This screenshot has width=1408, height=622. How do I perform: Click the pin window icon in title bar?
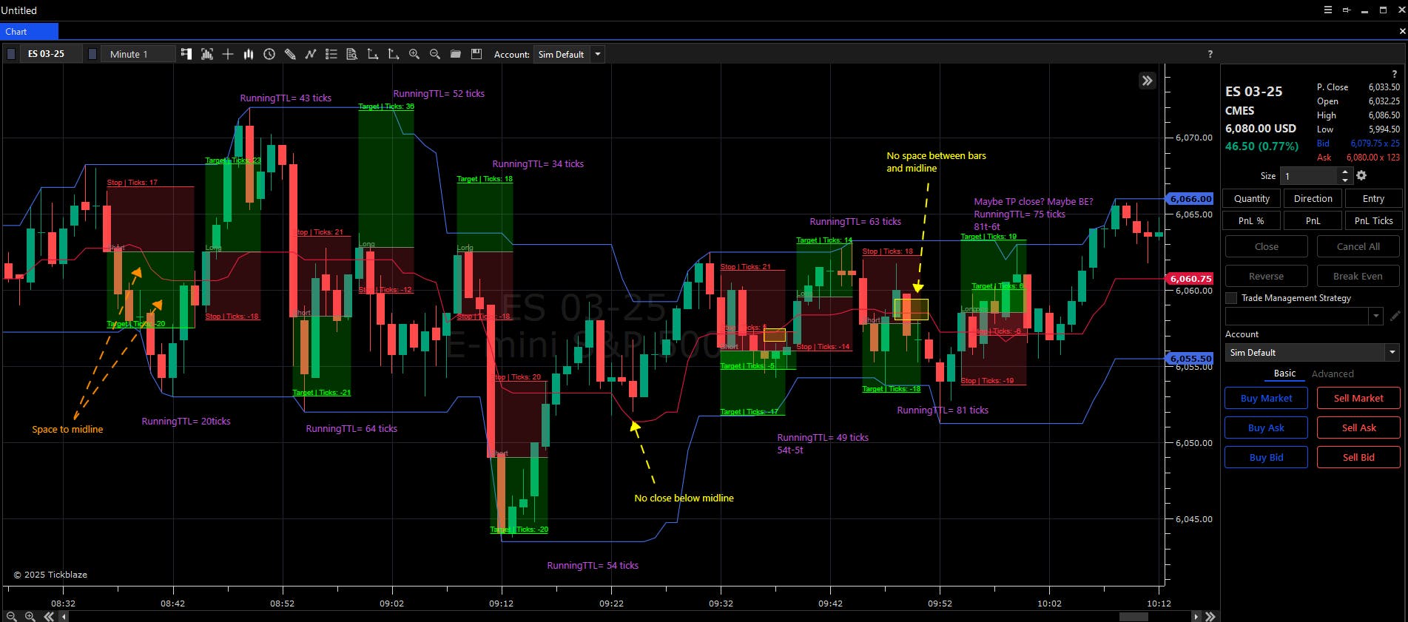click(1347, 10)
